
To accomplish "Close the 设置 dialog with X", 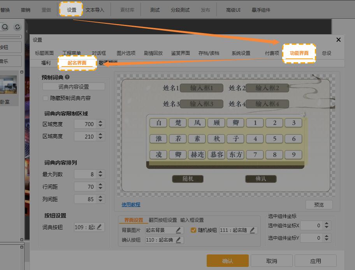I will (338, 40).
